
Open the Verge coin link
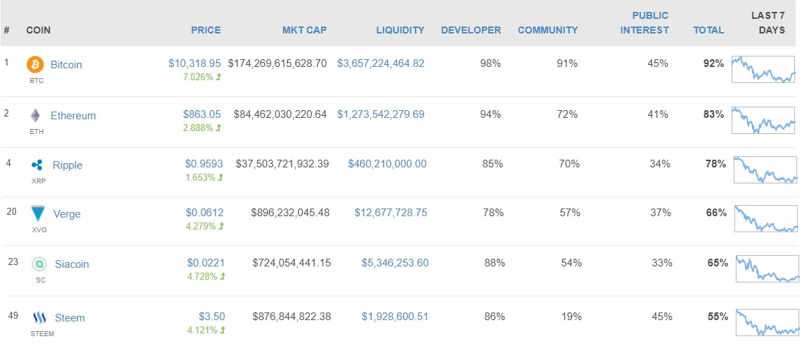point(66,214)
